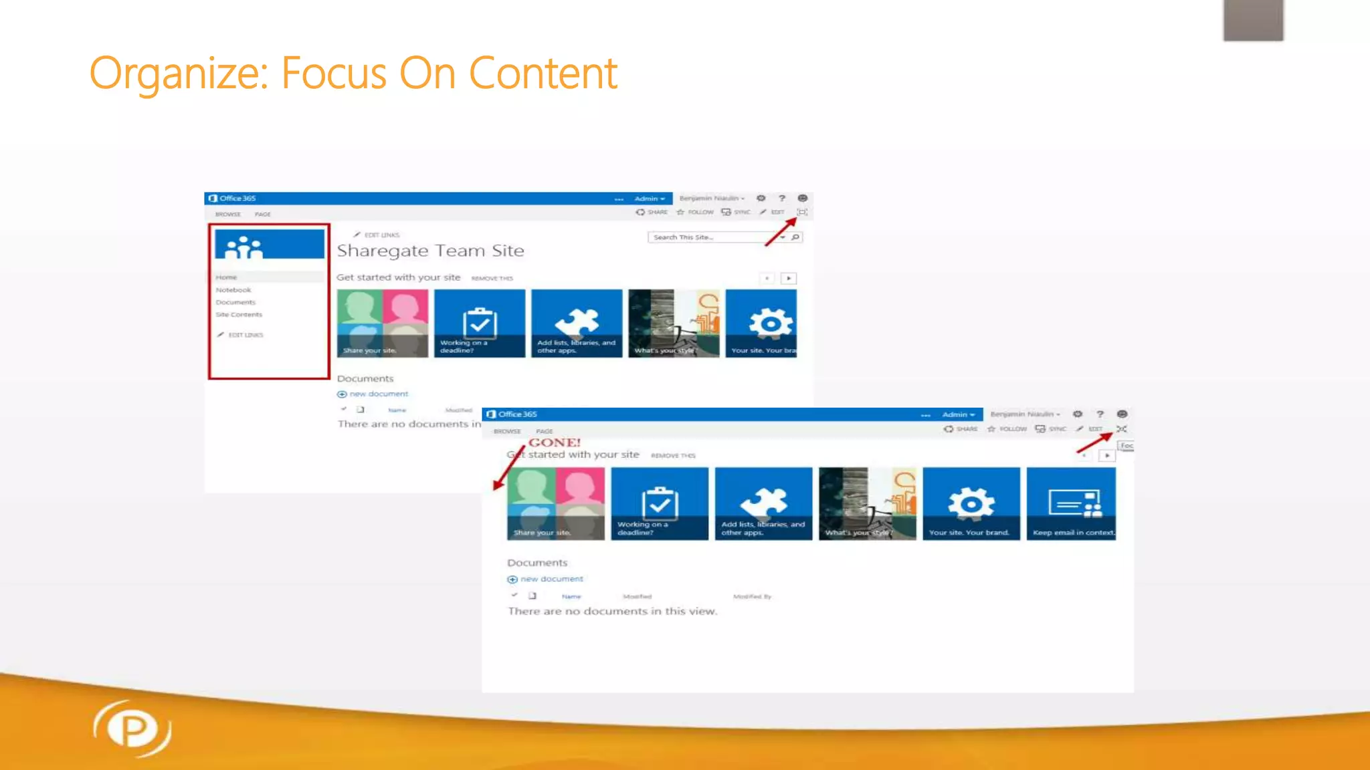Open Add lists, libraries tile in Sharegate Team Site screenshot
Viewport: 1370px width, 770px height.
click(577, 324)
